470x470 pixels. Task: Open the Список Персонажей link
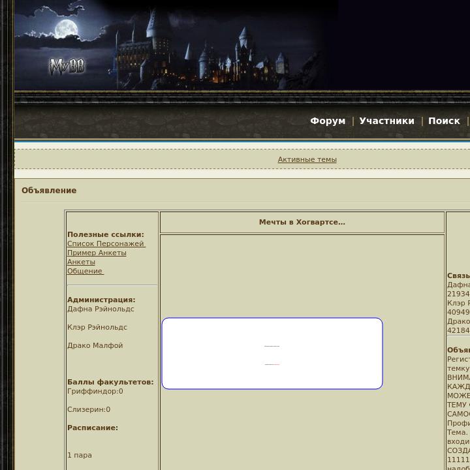[x=106, y=243]
